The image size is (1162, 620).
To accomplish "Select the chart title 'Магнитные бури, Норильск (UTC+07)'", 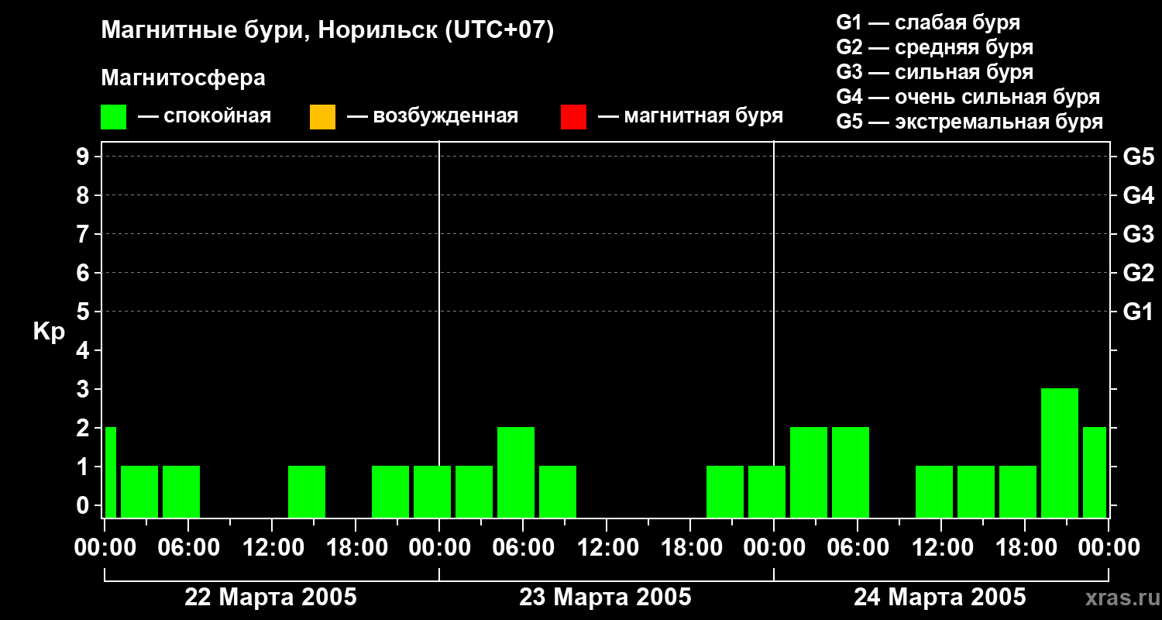I will coord(328,31).
